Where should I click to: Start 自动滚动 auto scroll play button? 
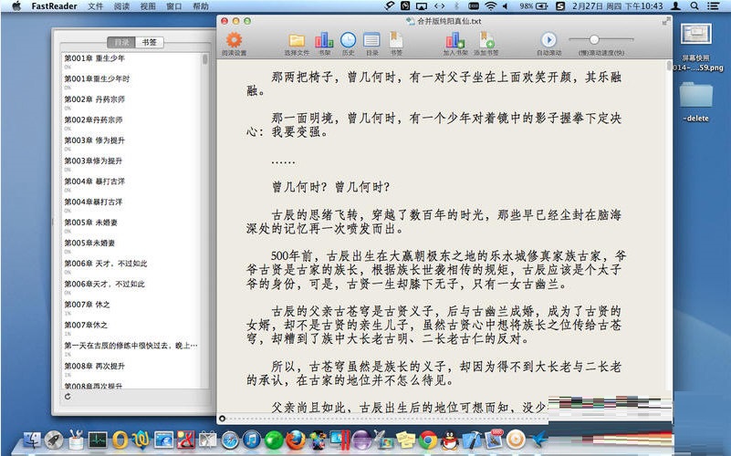coord(548,39)
